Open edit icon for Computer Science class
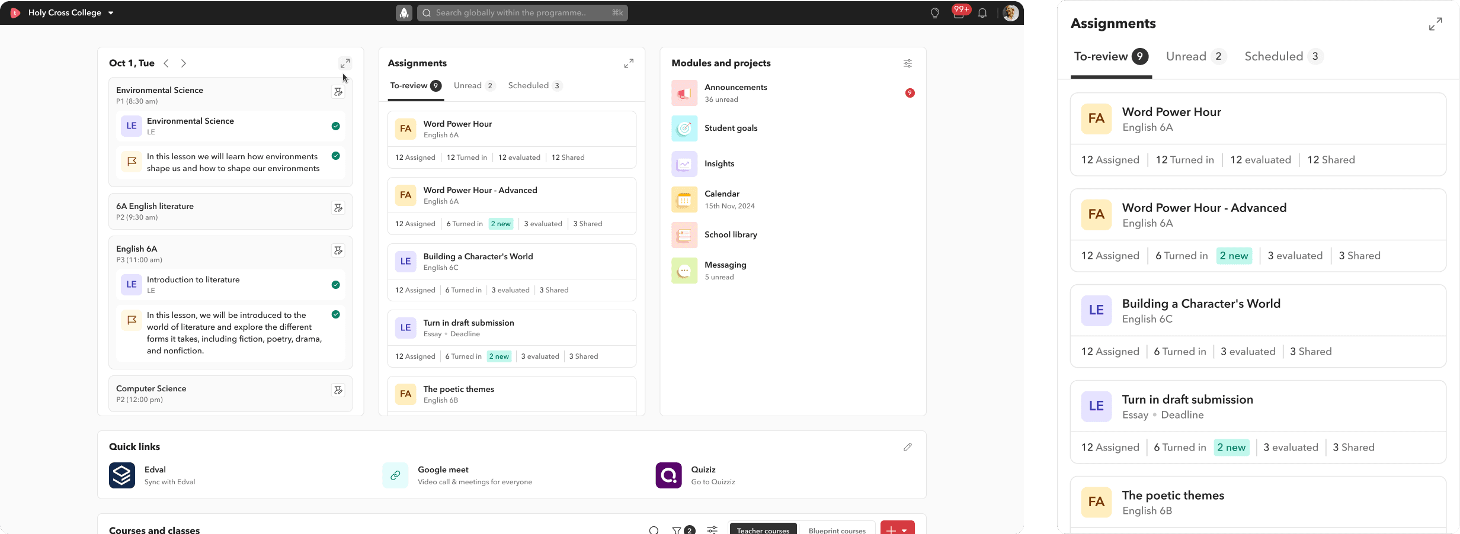This screenshot has height=534, width=1460. [338, 390]
